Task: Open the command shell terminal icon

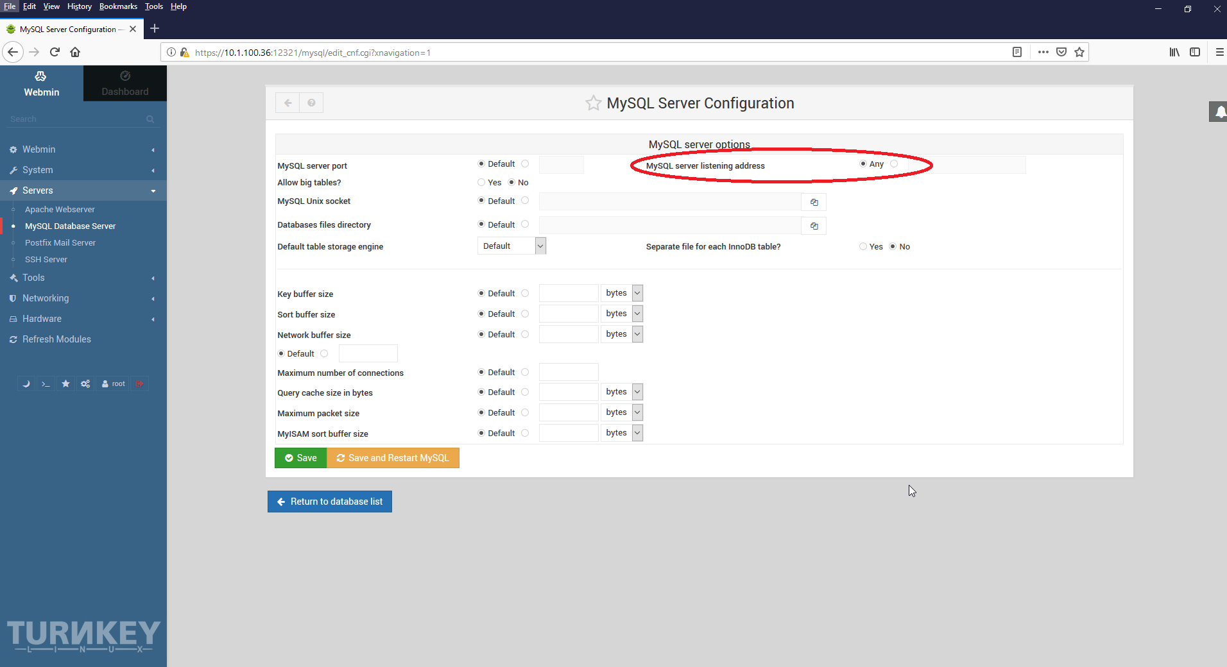Action: click(45, 384)
